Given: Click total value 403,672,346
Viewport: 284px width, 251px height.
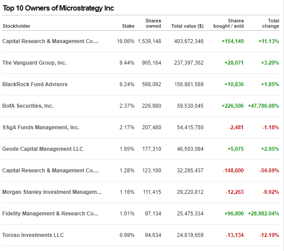Looking at the screenshot, I should point(189,41).
